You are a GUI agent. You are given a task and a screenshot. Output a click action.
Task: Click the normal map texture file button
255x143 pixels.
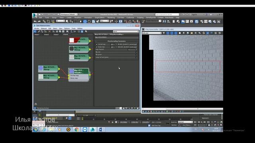(127, 44)
